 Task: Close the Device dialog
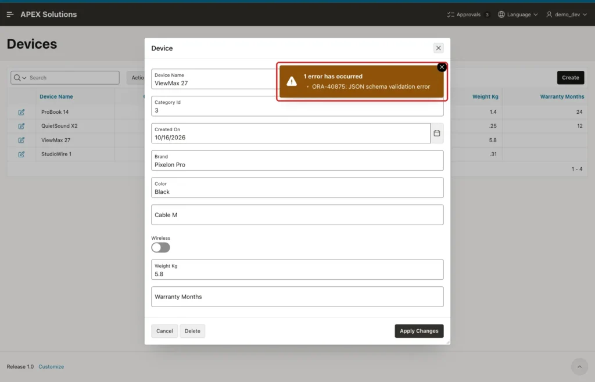point(438,48)
